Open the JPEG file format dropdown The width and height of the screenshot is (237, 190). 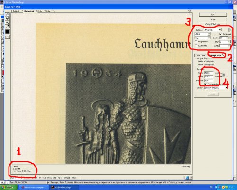click(x=202, y=34)
